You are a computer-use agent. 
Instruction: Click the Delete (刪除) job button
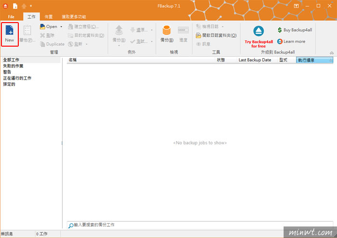47,36
